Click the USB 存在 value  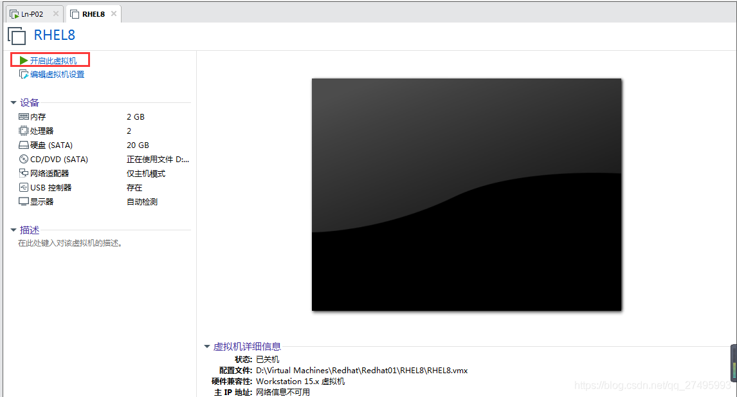click(134, 188)
